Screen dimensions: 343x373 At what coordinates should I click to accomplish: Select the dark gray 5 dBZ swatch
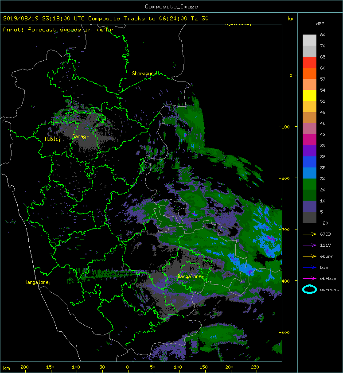pos(309,217)
